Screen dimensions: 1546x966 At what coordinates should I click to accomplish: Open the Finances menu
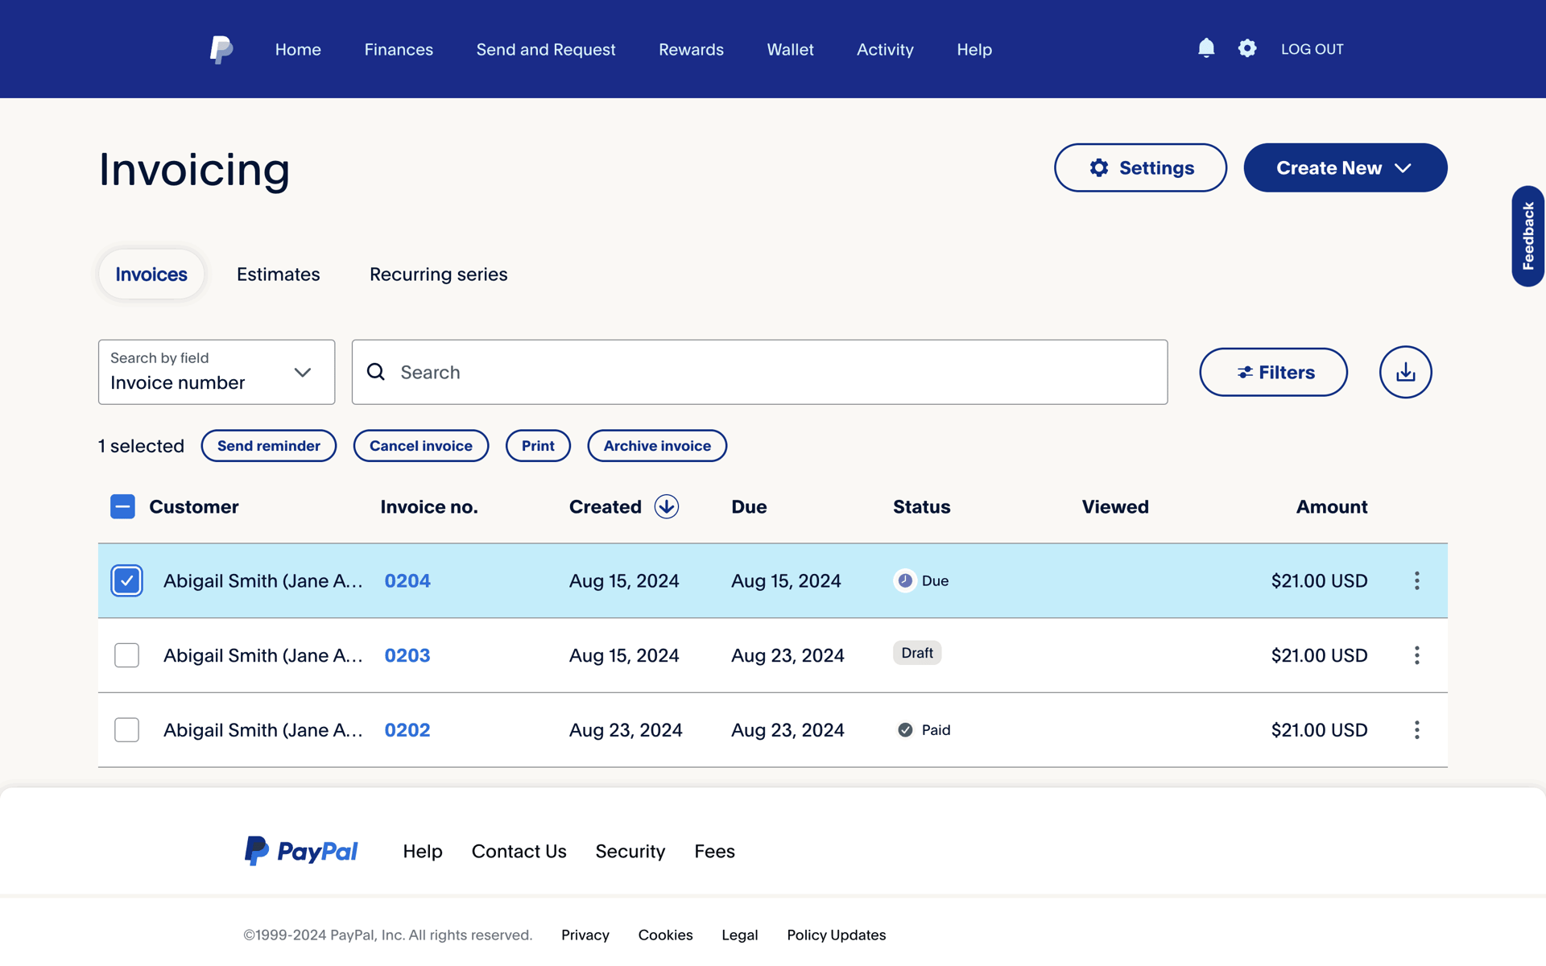[399, 49]
